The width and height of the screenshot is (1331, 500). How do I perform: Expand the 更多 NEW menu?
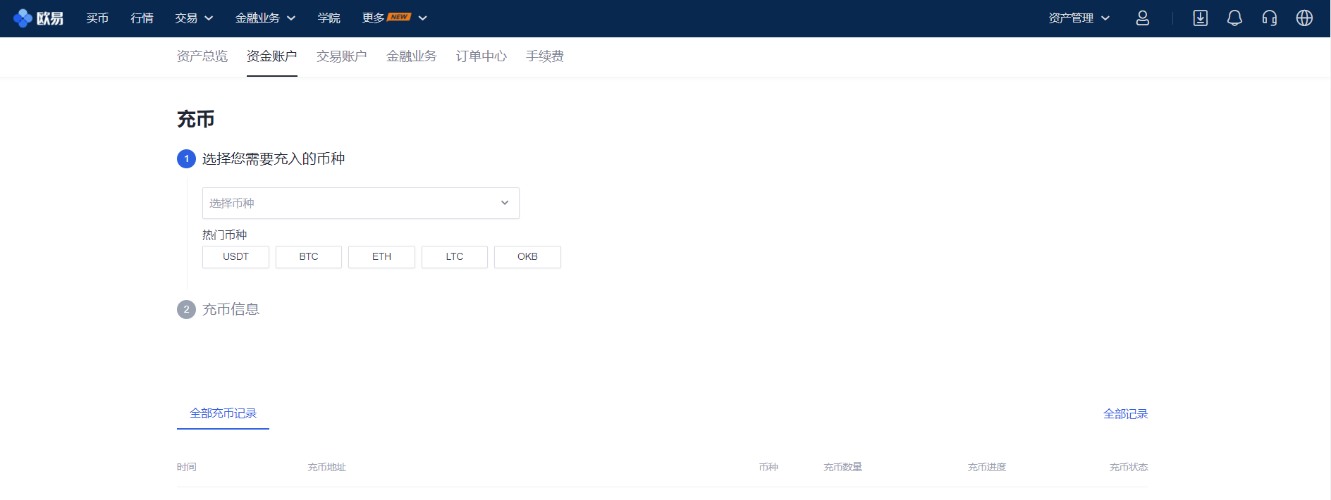tap(394, 18)
